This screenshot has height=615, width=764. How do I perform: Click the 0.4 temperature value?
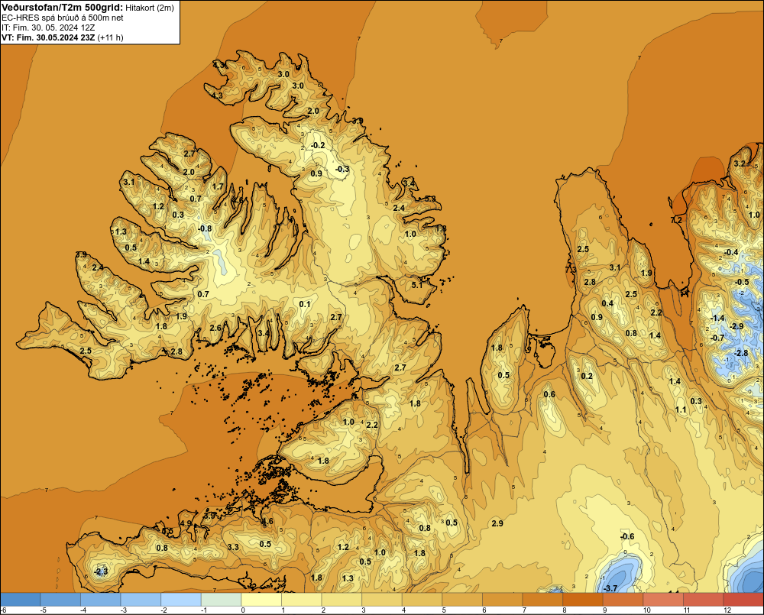pos(607,303)
